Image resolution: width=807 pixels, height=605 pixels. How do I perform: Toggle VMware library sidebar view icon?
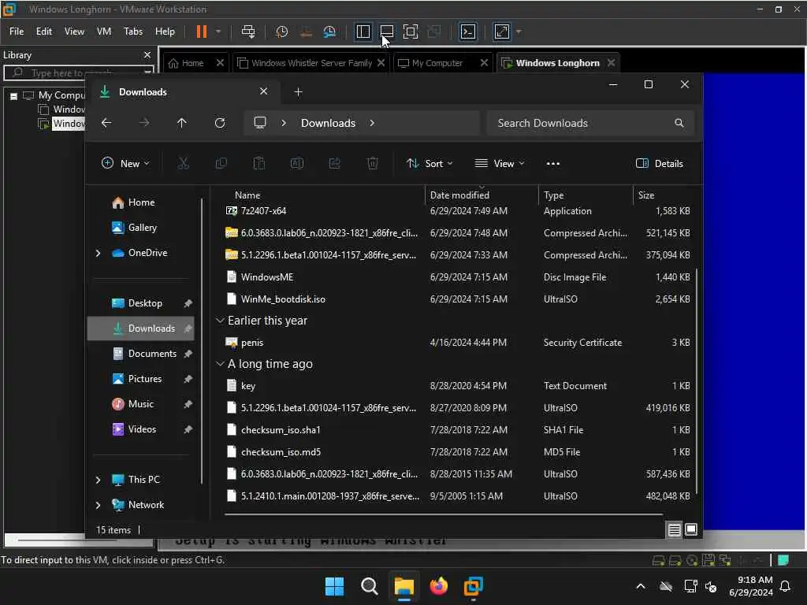click(363, 32)
